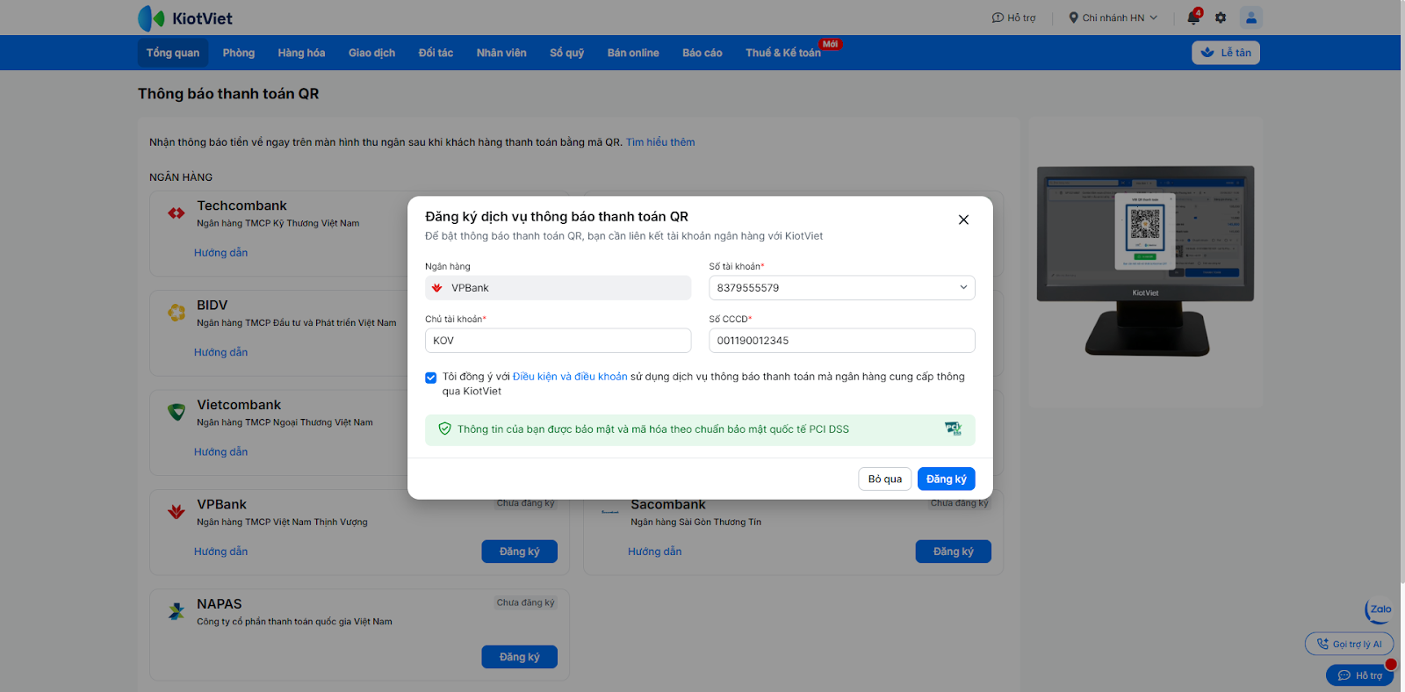Viewport: 1405px width, 692px height.
Task: Open the Nhân viên menu
Action: pyautogui.click(x=501, y=53)
